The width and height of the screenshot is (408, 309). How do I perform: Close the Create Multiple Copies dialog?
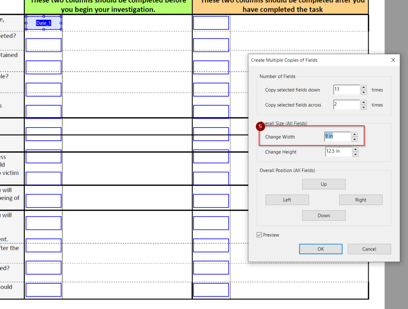tap(393, 60)
